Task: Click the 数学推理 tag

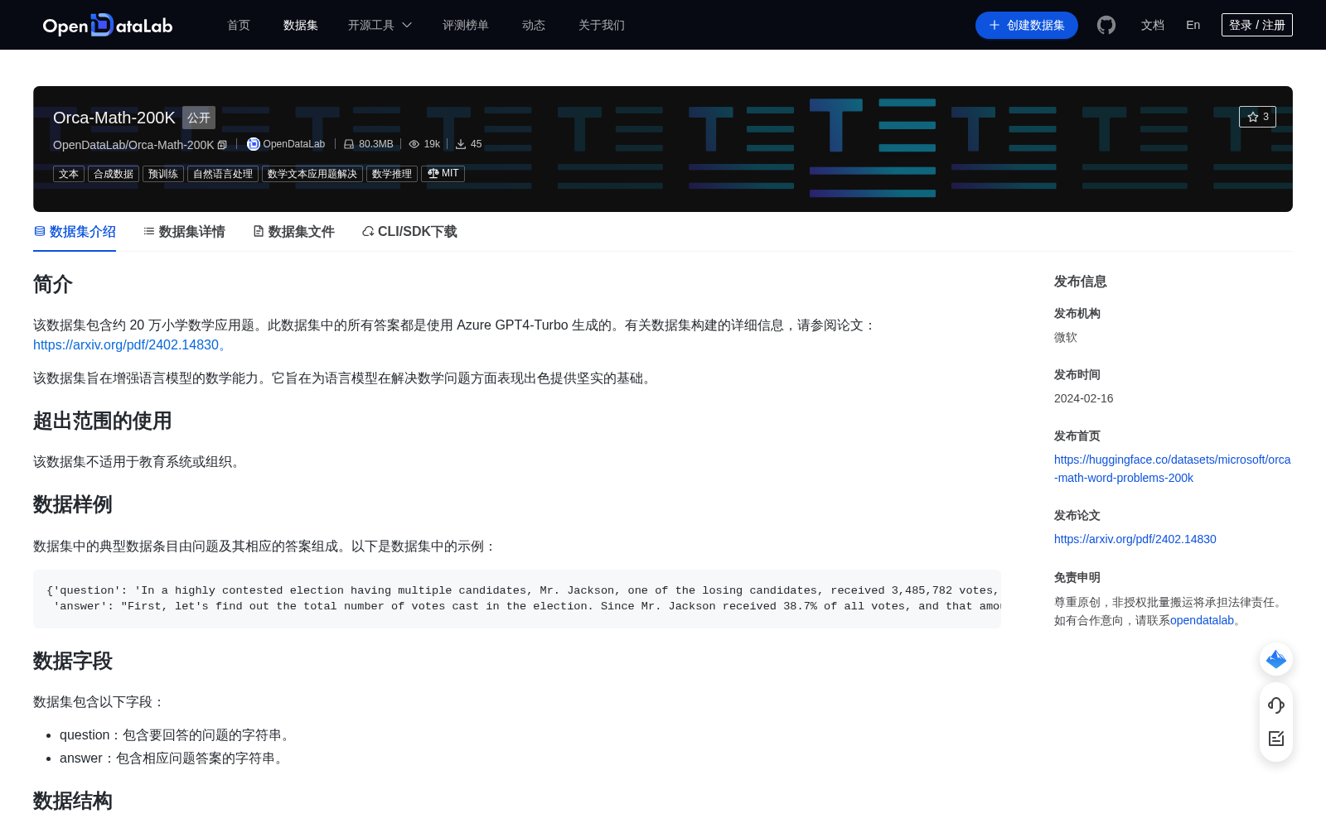Action: [392, 174]
